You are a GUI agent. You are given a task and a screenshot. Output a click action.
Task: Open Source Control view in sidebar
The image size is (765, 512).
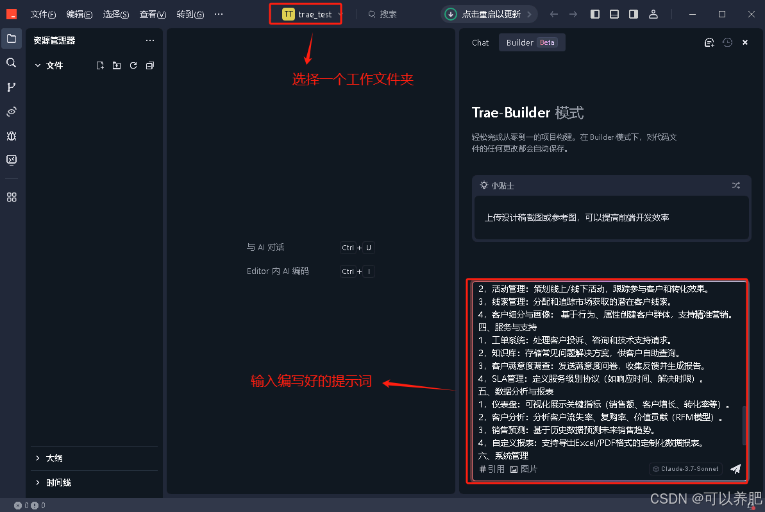[x=12, y=87]
